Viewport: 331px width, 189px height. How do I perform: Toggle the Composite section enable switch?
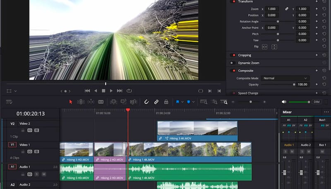point(233,71)
